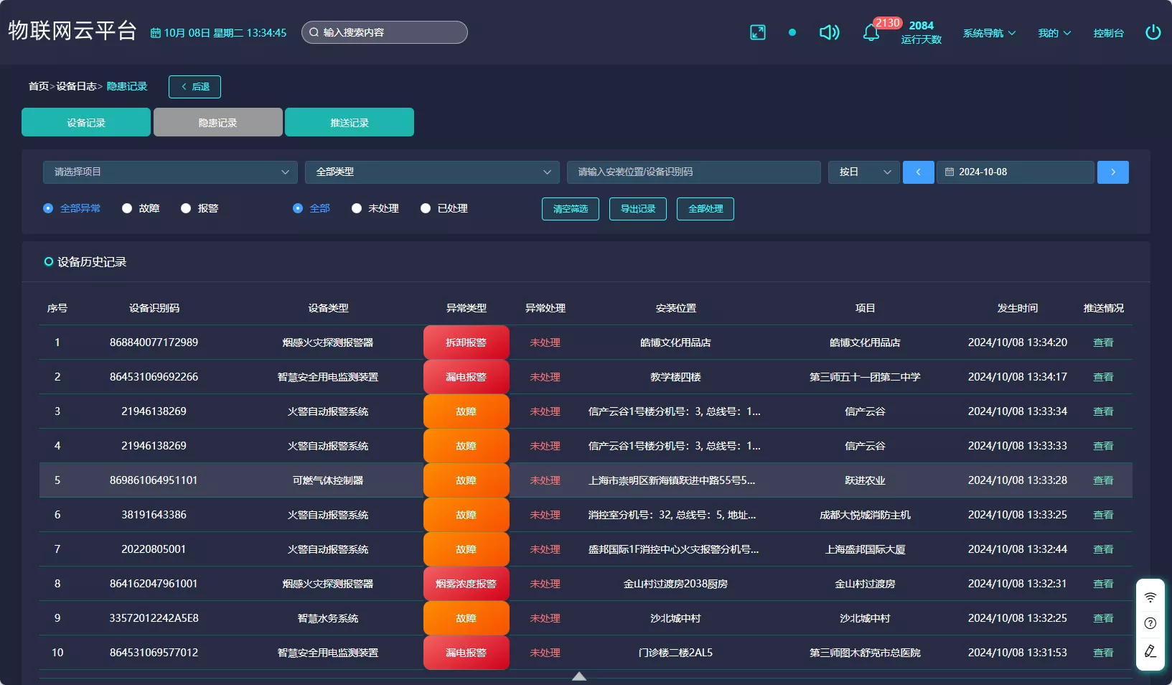Go to next day arrow button
1172x685 pixels.
[x=1112, y=172]
